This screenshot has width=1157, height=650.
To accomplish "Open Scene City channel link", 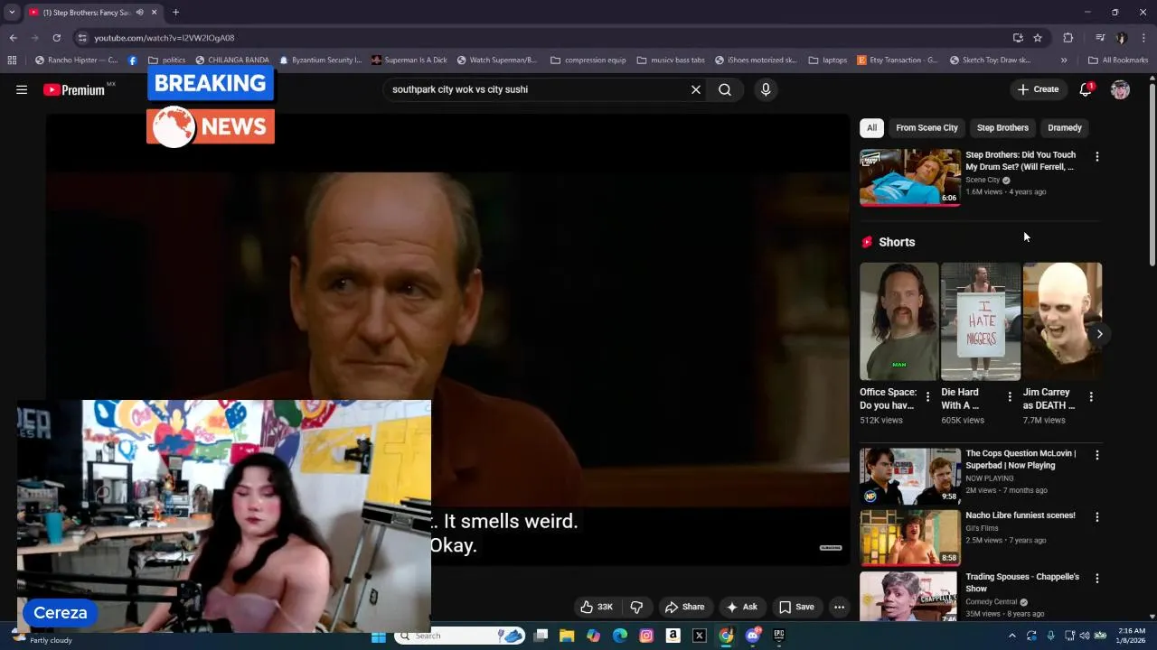I will point(983,180).
